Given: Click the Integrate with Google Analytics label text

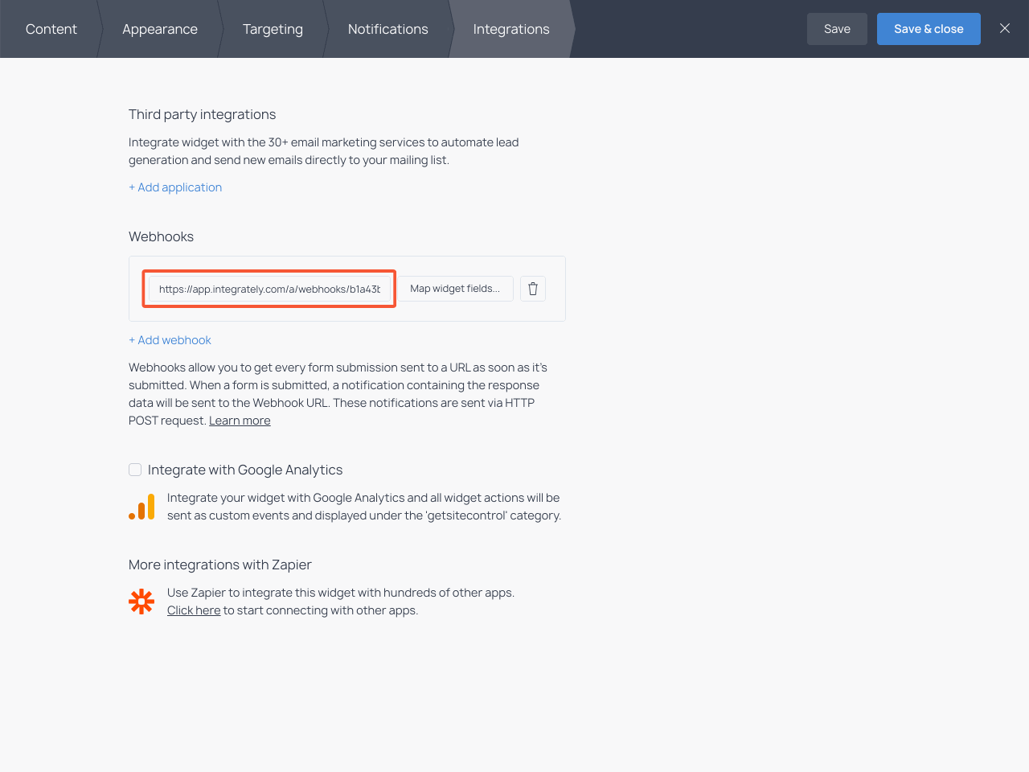Looking at the screenshot, I should click(245, 470).
